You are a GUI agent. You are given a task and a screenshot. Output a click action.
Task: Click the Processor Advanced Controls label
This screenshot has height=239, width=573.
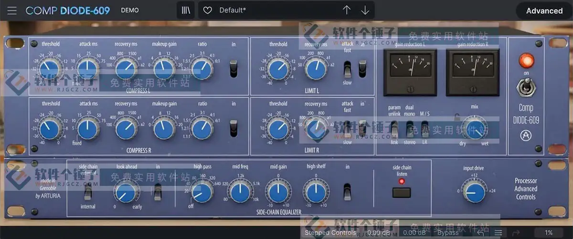click(x=526, y=189)
